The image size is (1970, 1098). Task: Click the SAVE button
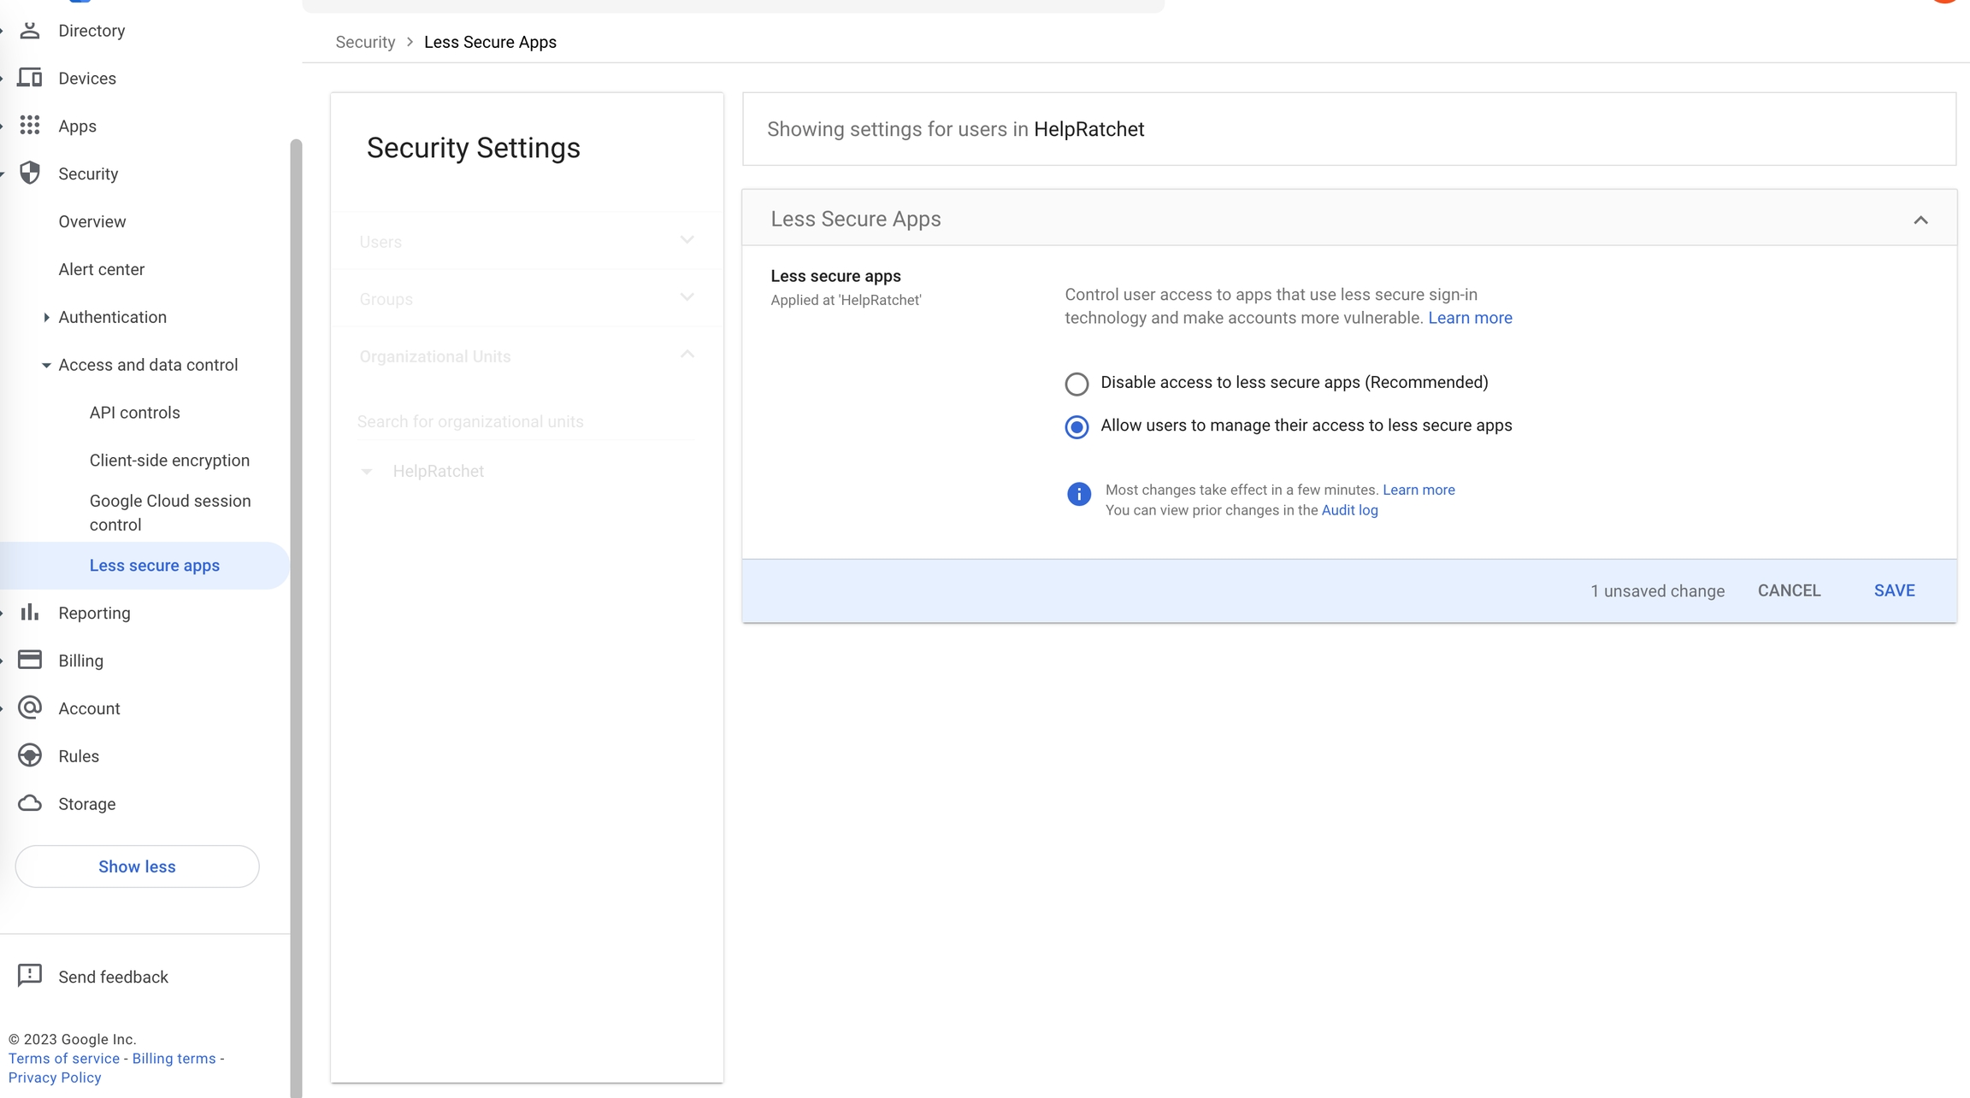[x=1894, y=590]
